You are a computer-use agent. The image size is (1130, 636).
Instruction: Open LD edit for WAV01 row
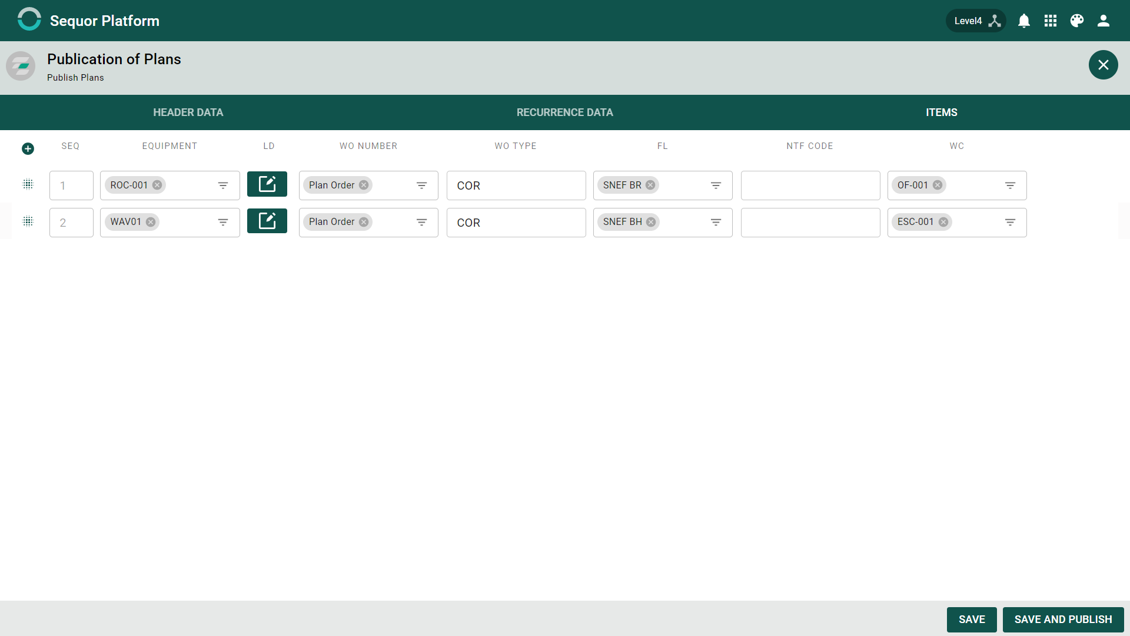click(267, 221)
